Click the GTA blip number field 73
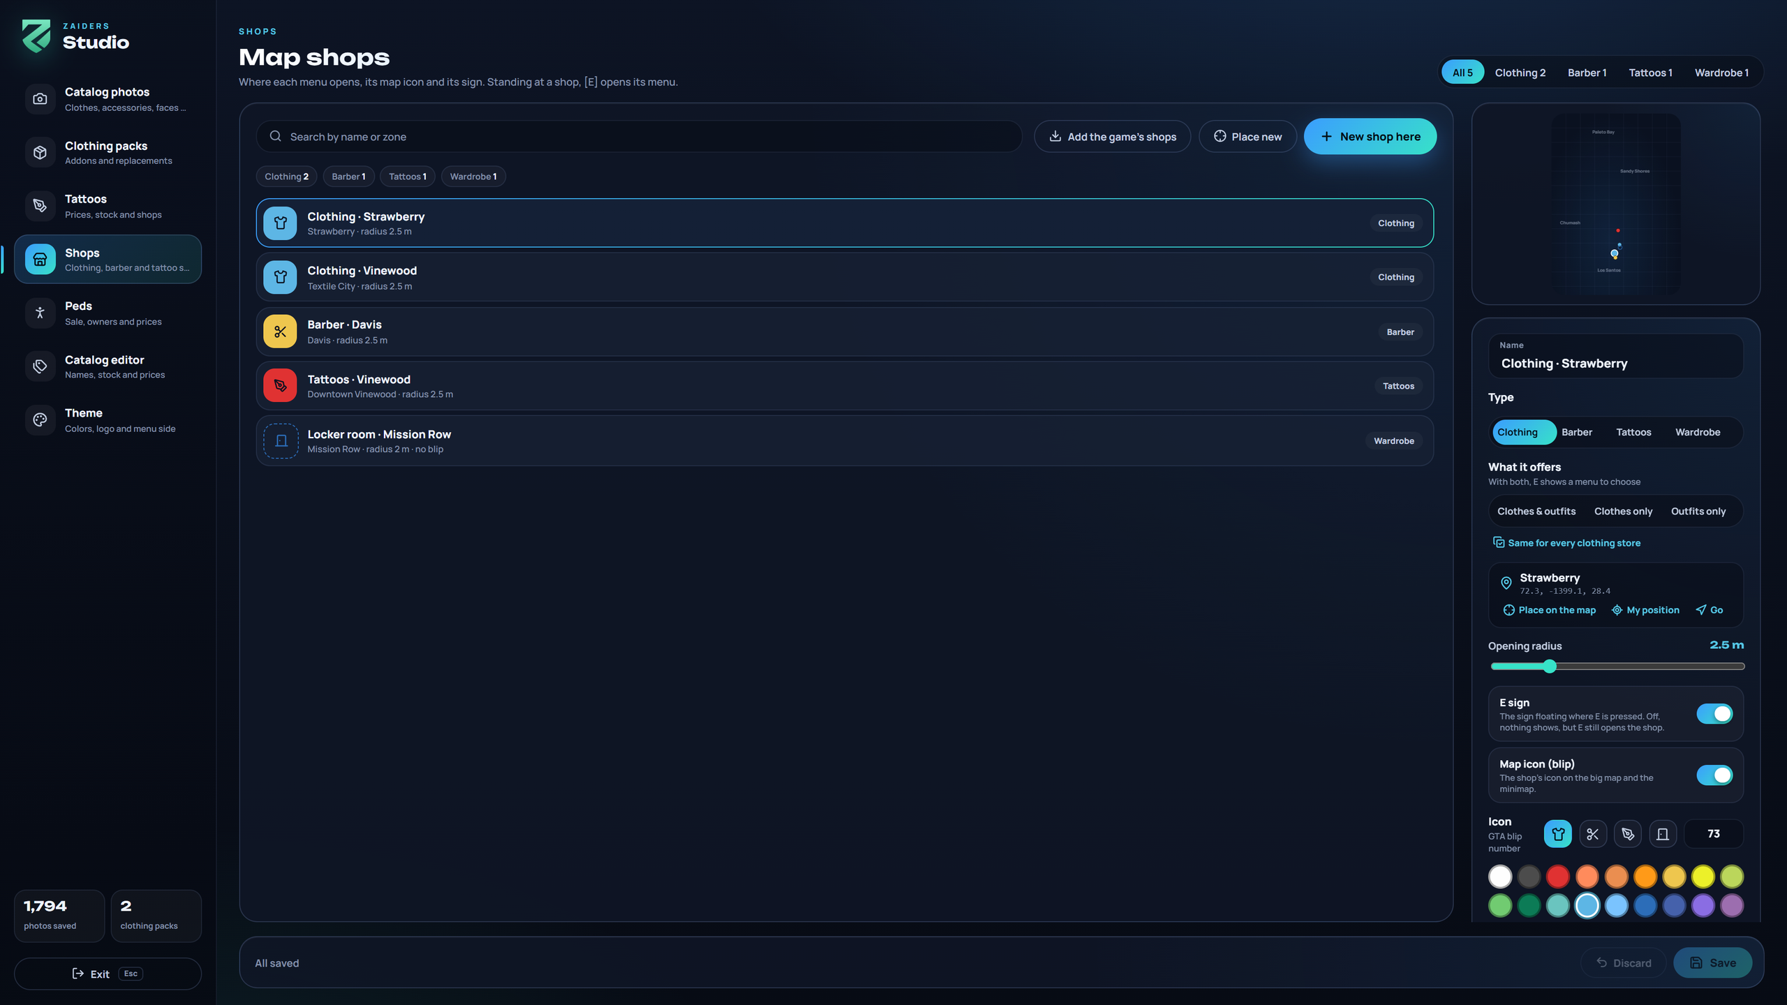This screenshot has width=1787, height=1005. click(1713, 834)
